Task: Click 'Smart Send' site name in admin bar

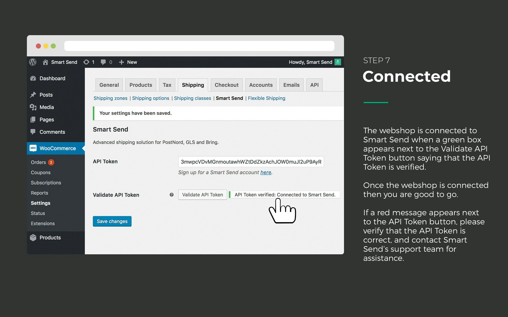Action: (64, 62)
